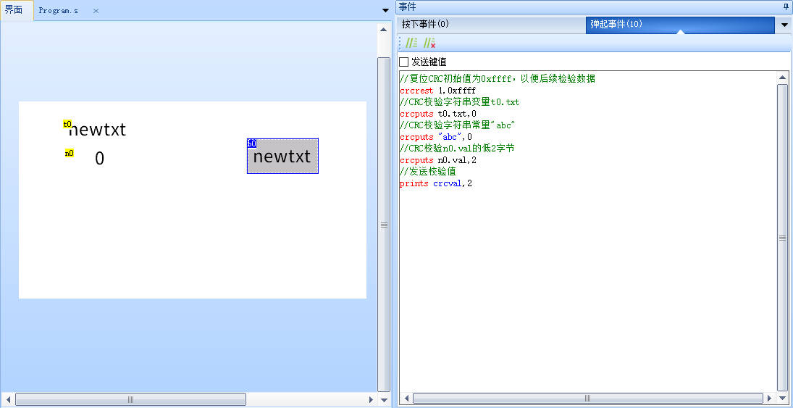Select the b0 button component on canvas

(282, 157)
